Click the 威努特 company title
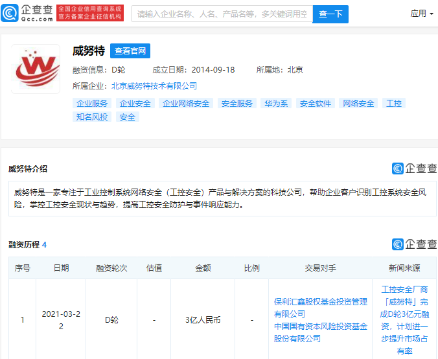Screen dimensions: 438x359 (x=89, y=51)
